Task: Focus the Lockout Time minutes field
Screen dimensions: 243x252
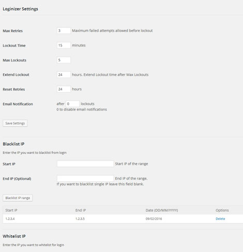Action: 64,45
